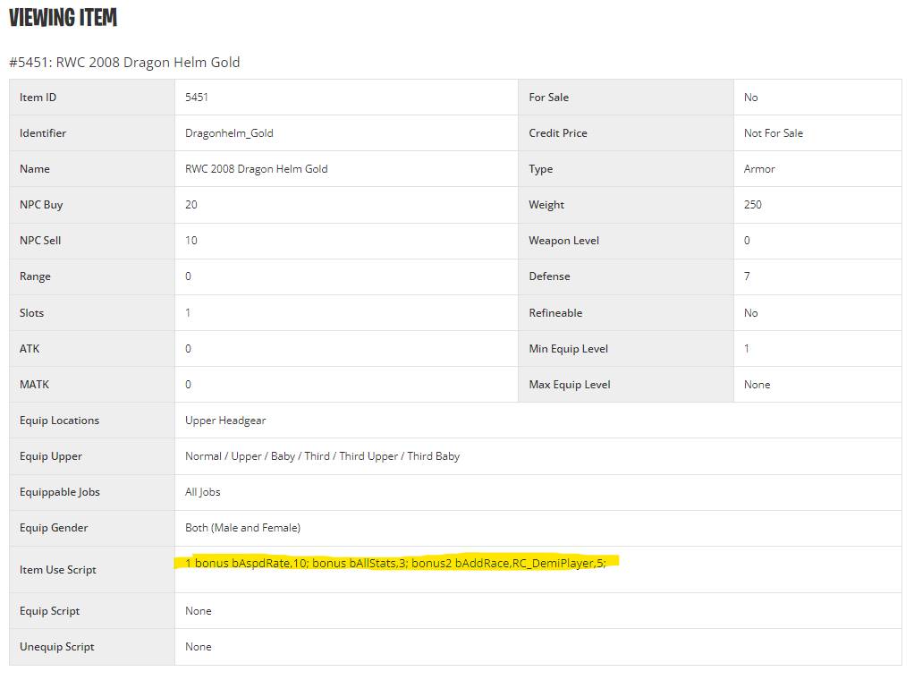Click the Equip Upper job classes text
The width and height of the screenshot is (914, 680).
(322, 456)
